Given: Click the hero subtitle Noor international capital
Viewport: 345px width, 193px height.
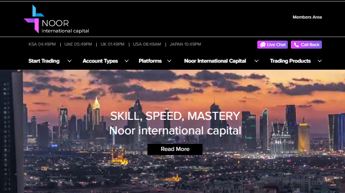Looking at the screenshot, I should click(x=175, y=131).
